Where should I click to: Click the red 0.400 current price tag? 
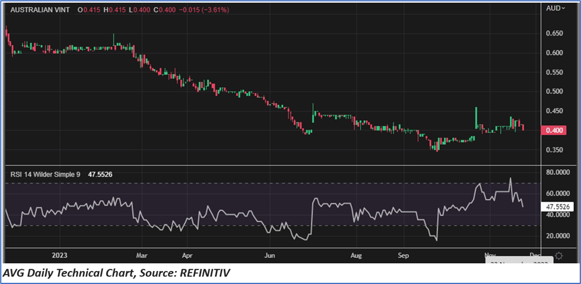[555, 130]
